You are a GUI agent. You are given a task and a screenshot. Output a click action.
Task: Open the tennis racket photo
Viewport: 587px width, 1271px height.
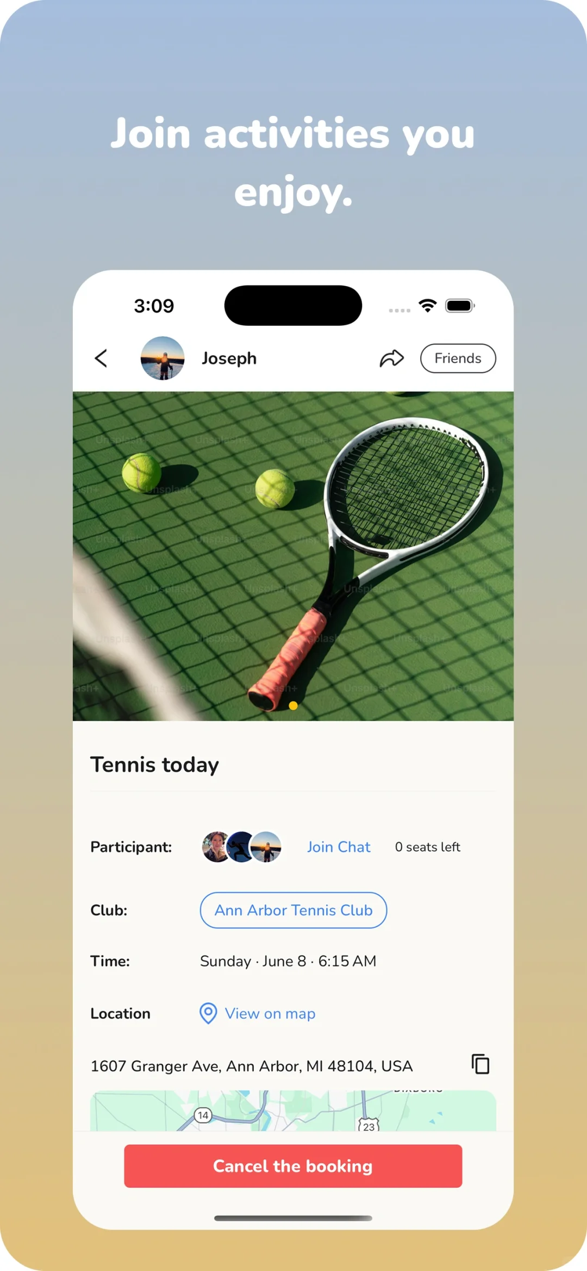point(293,556)
